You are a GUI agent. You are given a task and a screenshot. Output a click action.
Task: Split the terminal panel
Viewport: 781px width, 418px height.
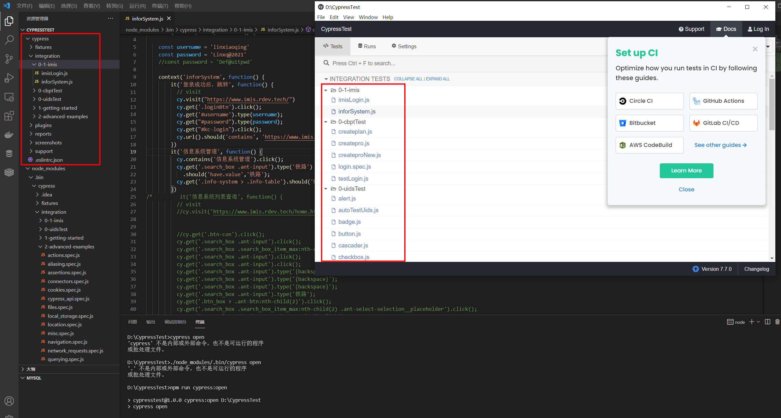[767, 322]
